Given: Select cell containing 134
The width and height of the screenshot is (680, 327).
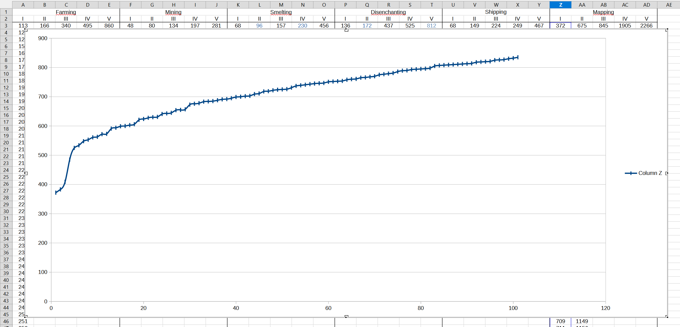Looking at the screenshot, I should 173,26.
